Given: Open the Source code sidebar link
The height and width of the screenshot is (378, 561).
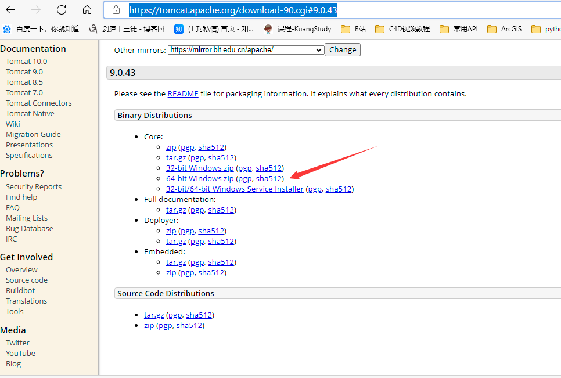Looking at the screenshot, I should click(x=27, y=280).
